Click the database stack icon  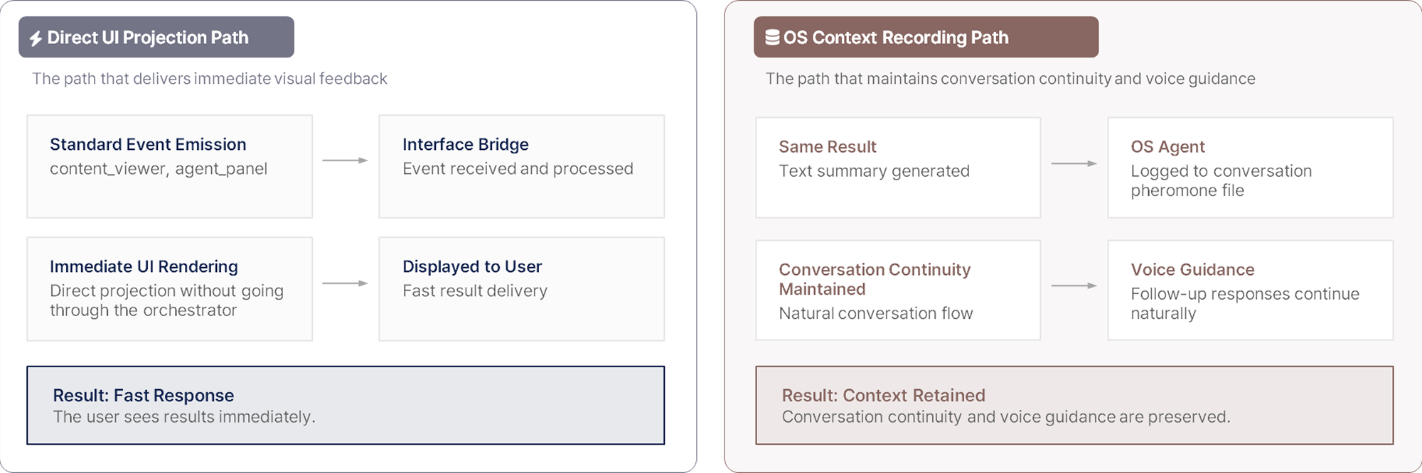[771, 38]
